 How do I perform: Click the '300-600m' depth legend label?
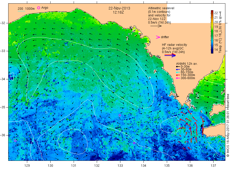(x=188, y=78)
